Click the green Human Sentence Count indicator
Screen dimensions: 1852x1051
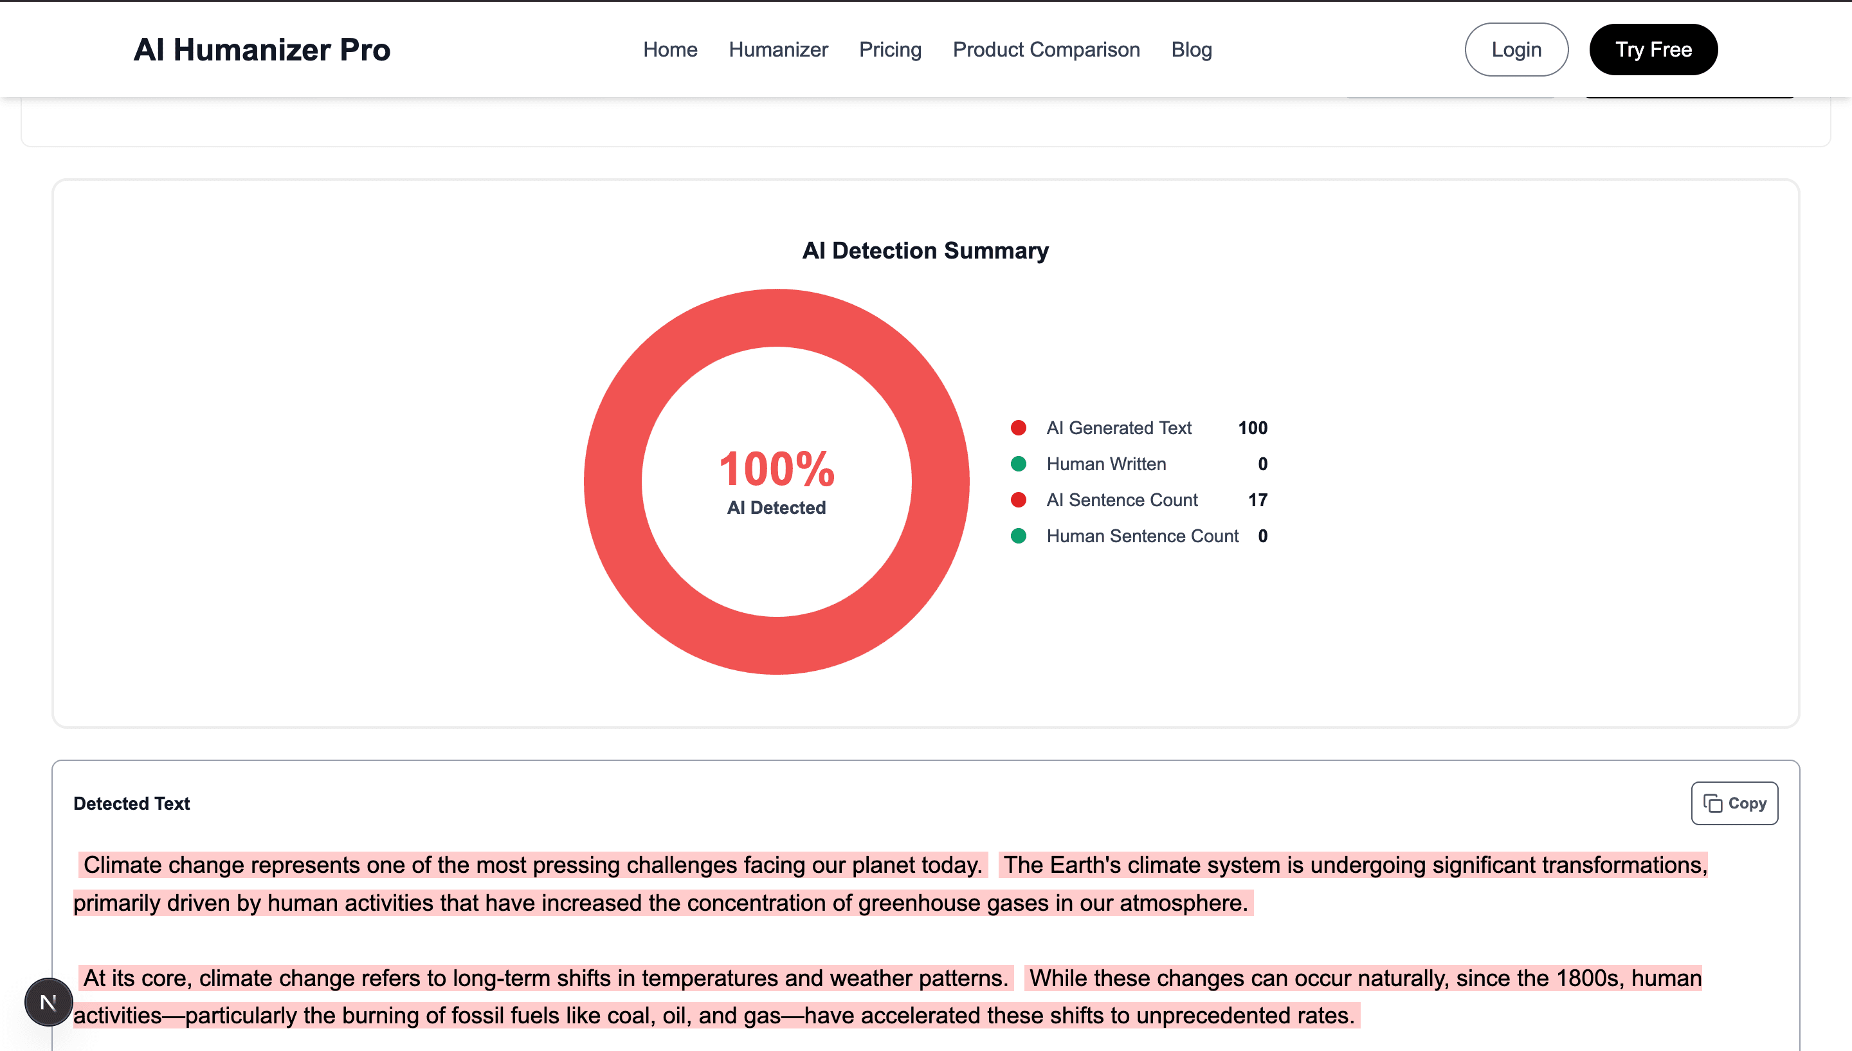point(1018,536)
